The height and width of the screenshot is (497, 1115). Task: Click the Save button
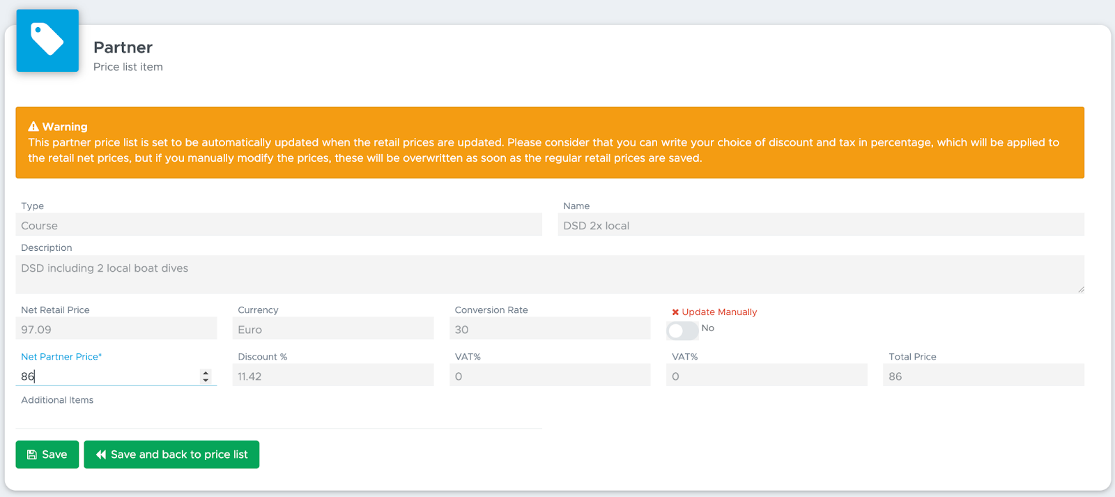tap(47, 454)
